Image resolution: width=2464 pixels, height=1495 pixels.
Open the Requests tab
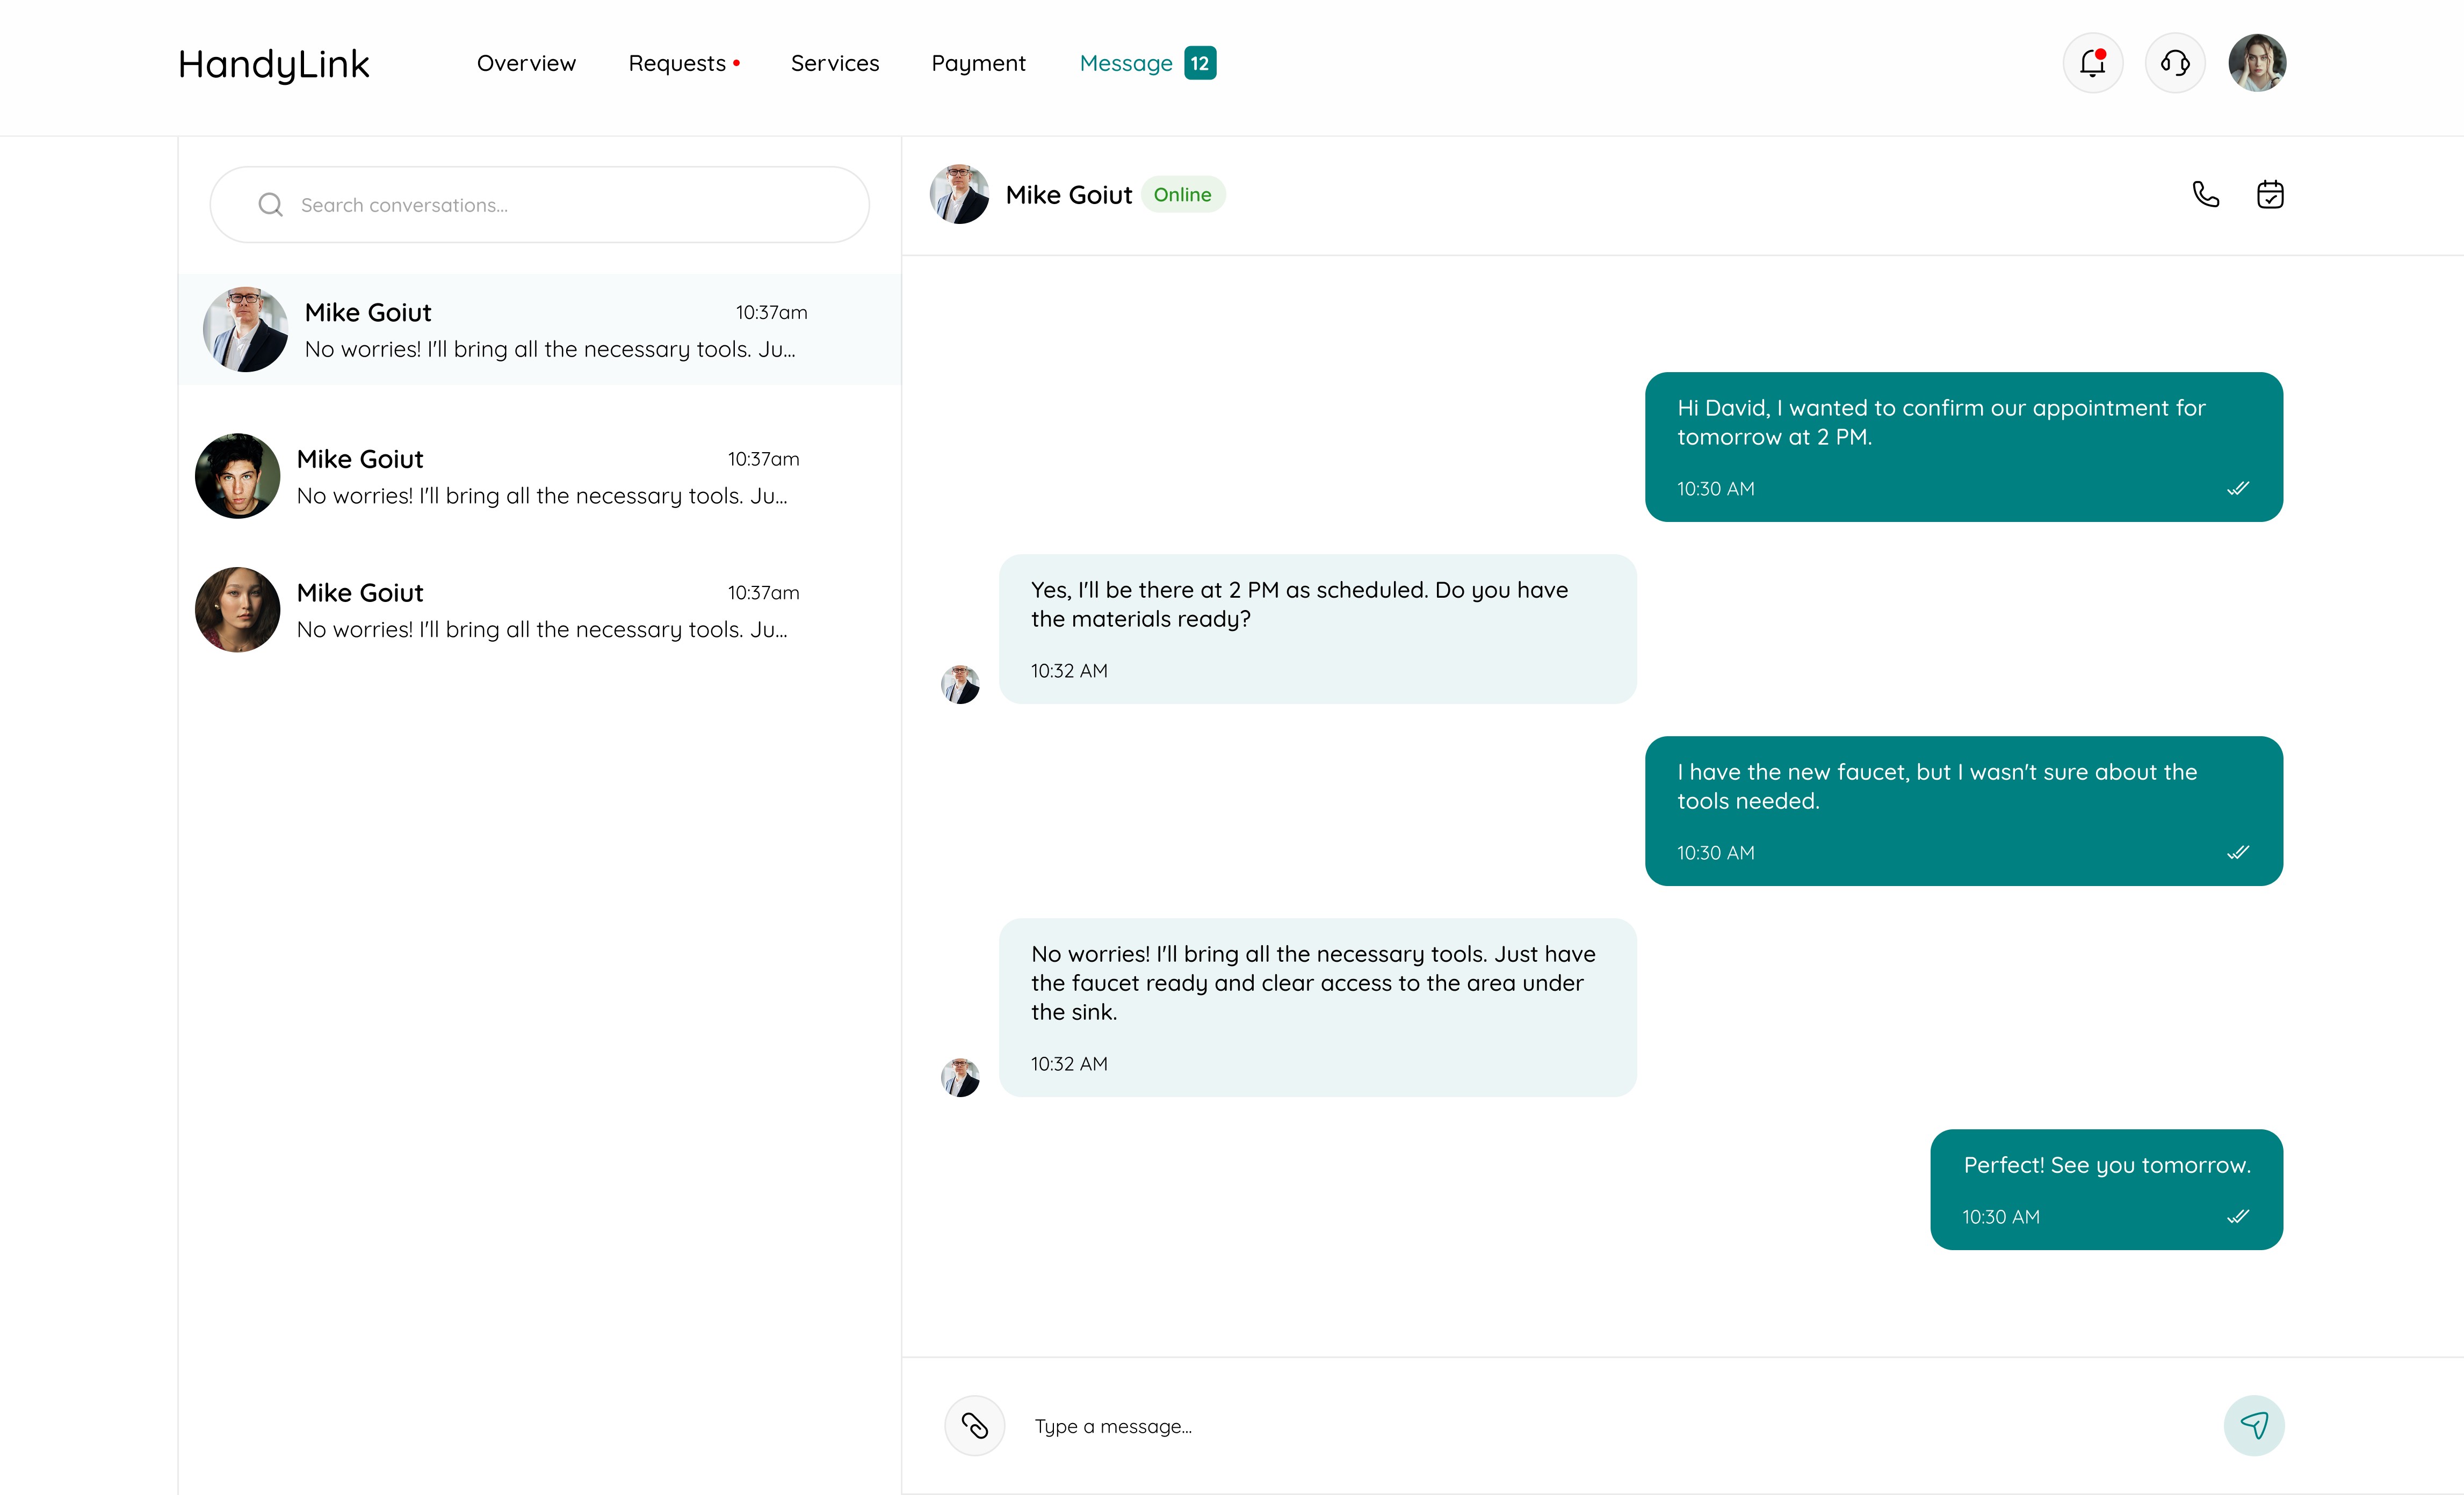click(677, 63)
